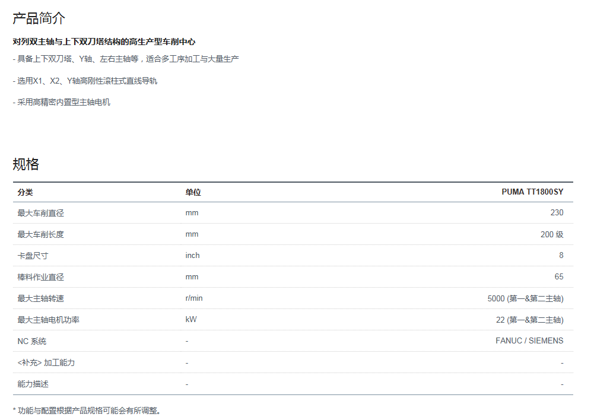Click mm unit in 棒料作业直径 row
This screenshot has width=594, height=417.
192,277
